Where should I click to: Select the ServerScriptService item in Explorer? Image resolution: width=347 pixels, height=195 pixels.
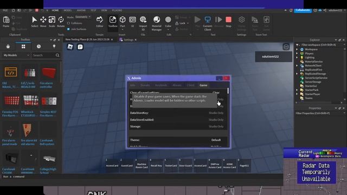(x=316, y=78)
